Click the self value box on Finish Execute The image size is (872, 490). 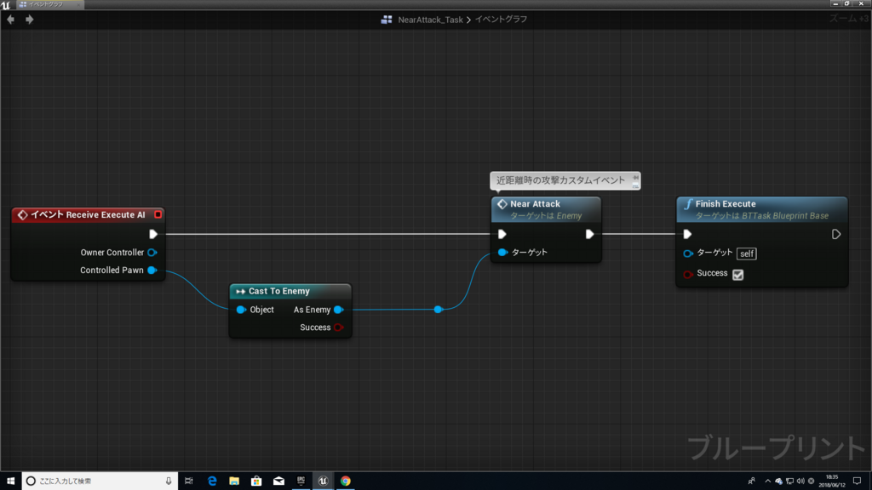(x=746, y=254)
